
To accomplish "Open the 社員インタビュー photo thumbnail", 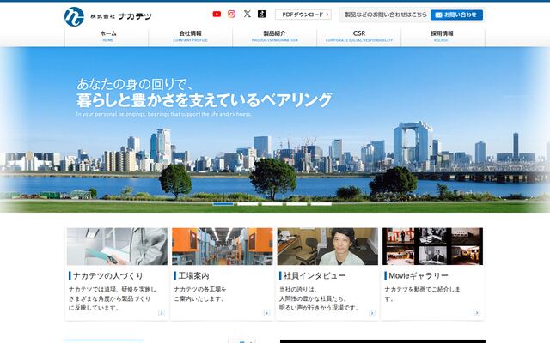I will [x=327, y=246].
